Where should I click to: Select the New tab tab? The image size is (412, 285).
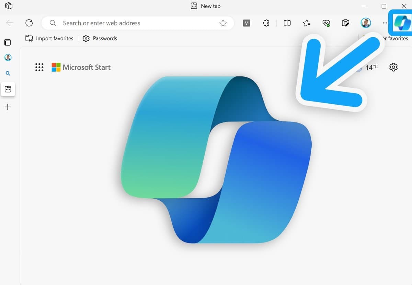205,6
